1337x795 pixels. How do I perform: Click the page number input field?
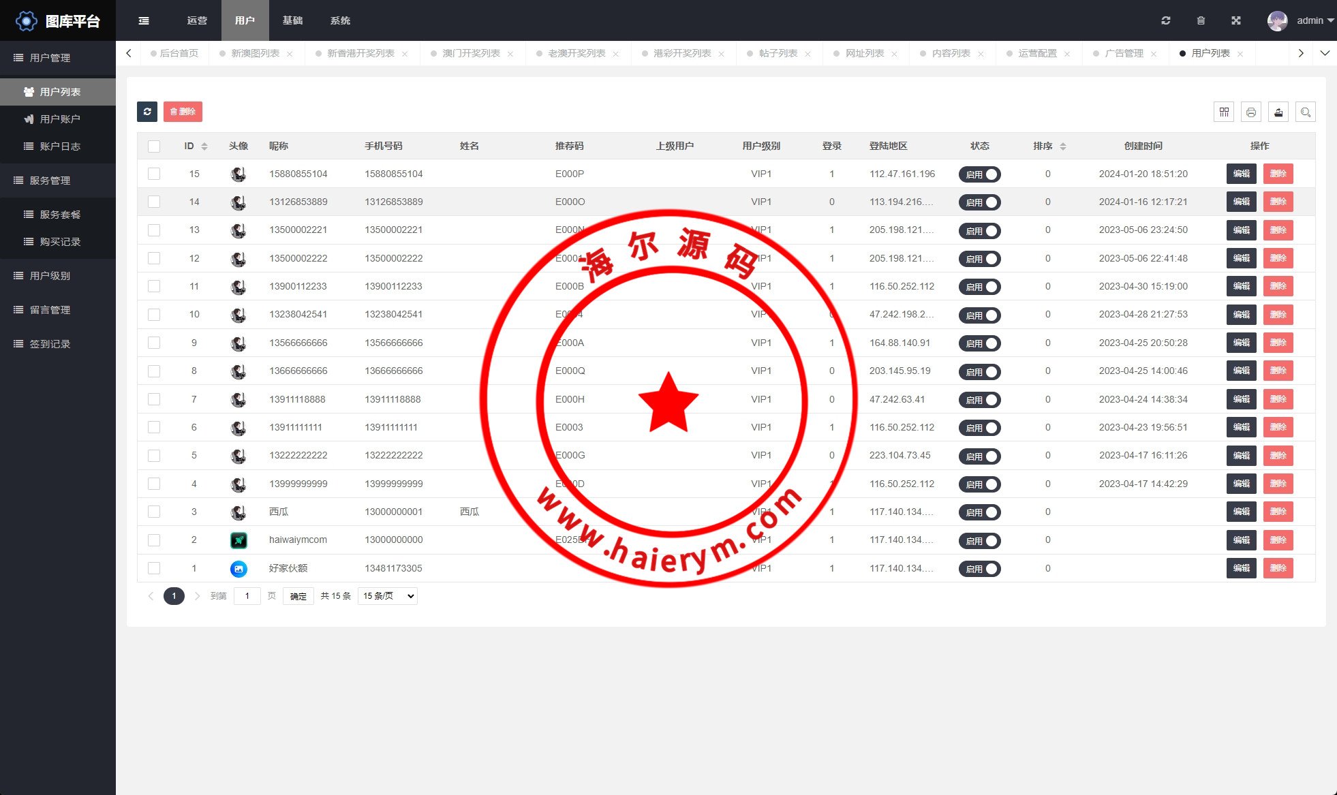point(247,596)
